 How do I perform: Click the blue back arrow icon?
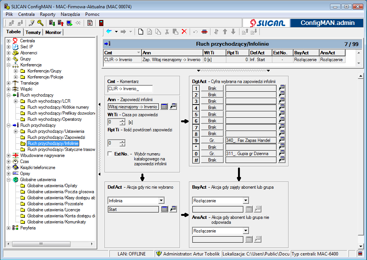pyautogui.click(x=109, y=32)
